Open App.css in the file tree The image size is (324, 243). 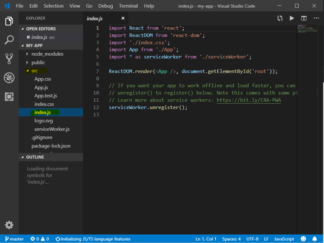coord(51,79)
